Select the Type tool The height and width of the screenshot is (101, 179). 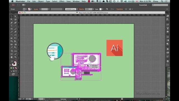[12, 26]
